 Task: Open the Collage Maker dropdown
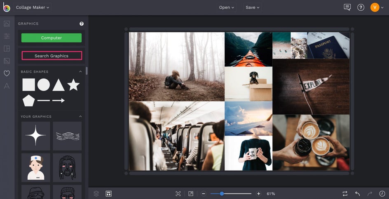[x=33, y=7]
